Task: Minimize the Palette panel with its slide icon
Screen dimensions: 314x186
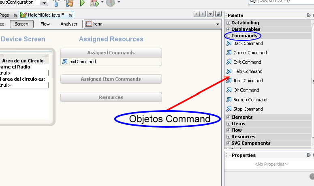Action: click(309, 15)
